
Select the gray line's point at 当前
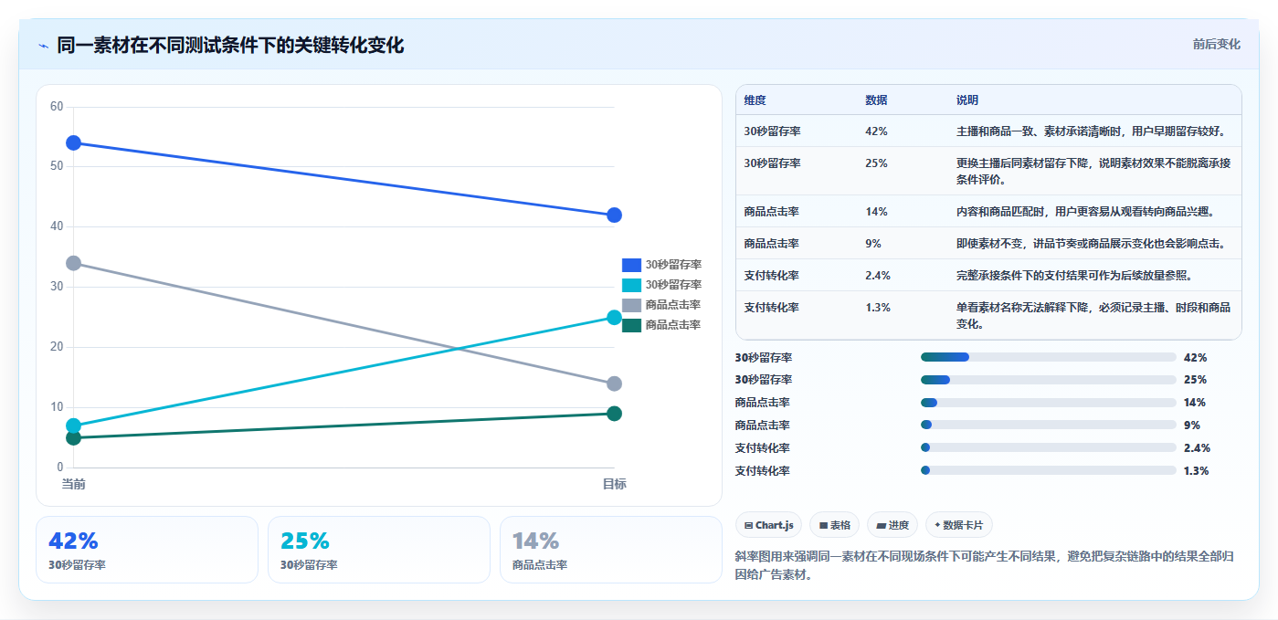pos(74,263)
